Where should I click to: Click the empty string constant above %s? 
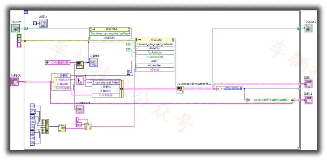click(77, 119)
